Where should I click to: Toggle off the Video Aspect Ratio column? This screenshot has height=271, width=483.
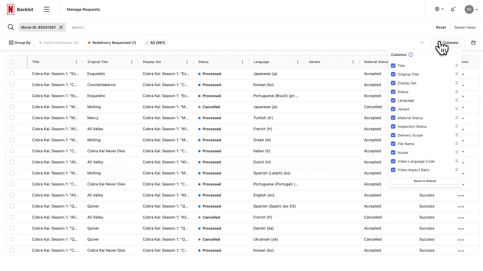(x=393, y=170)
